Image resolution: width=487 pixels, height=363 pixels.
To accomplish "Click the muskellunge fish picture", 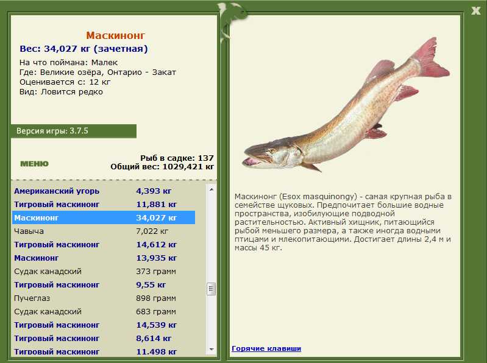I will tap(346, 105).
